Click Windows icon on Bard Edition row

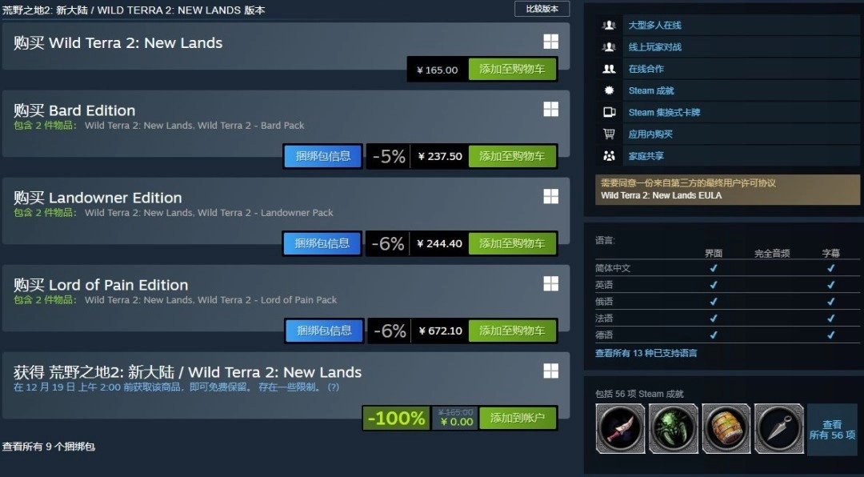pos(550,109)
